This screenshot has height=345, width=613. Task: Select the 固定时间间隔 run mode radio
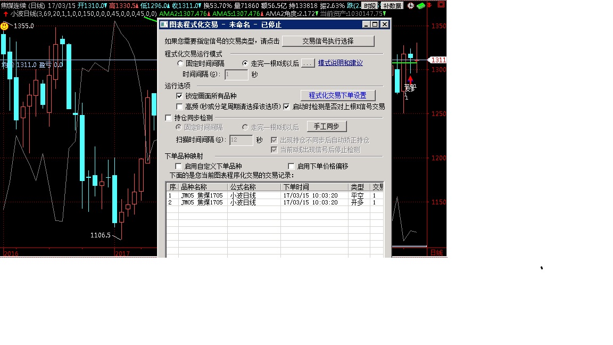pos(180,63)
